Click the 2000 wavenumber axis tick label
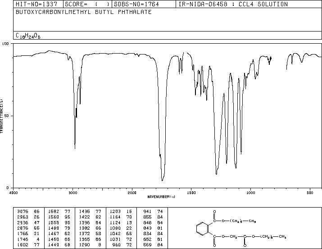This screenshot has width=322, height=249. click(132, 193)
